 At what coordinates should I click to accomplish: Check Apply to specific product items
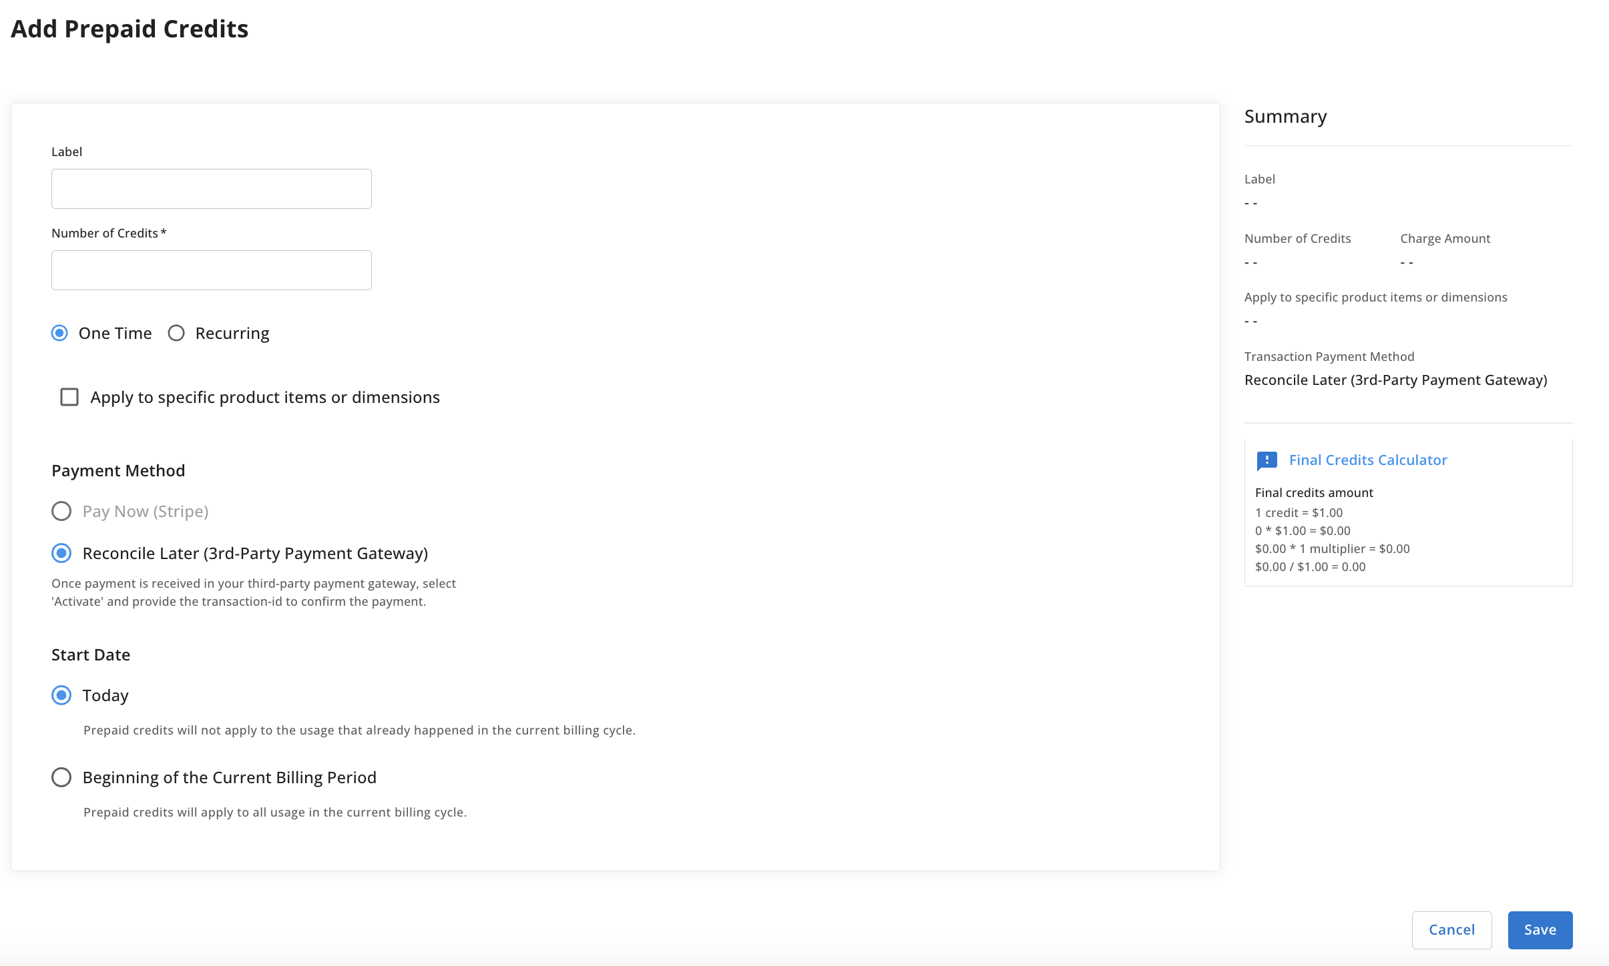tap(69, 397)
